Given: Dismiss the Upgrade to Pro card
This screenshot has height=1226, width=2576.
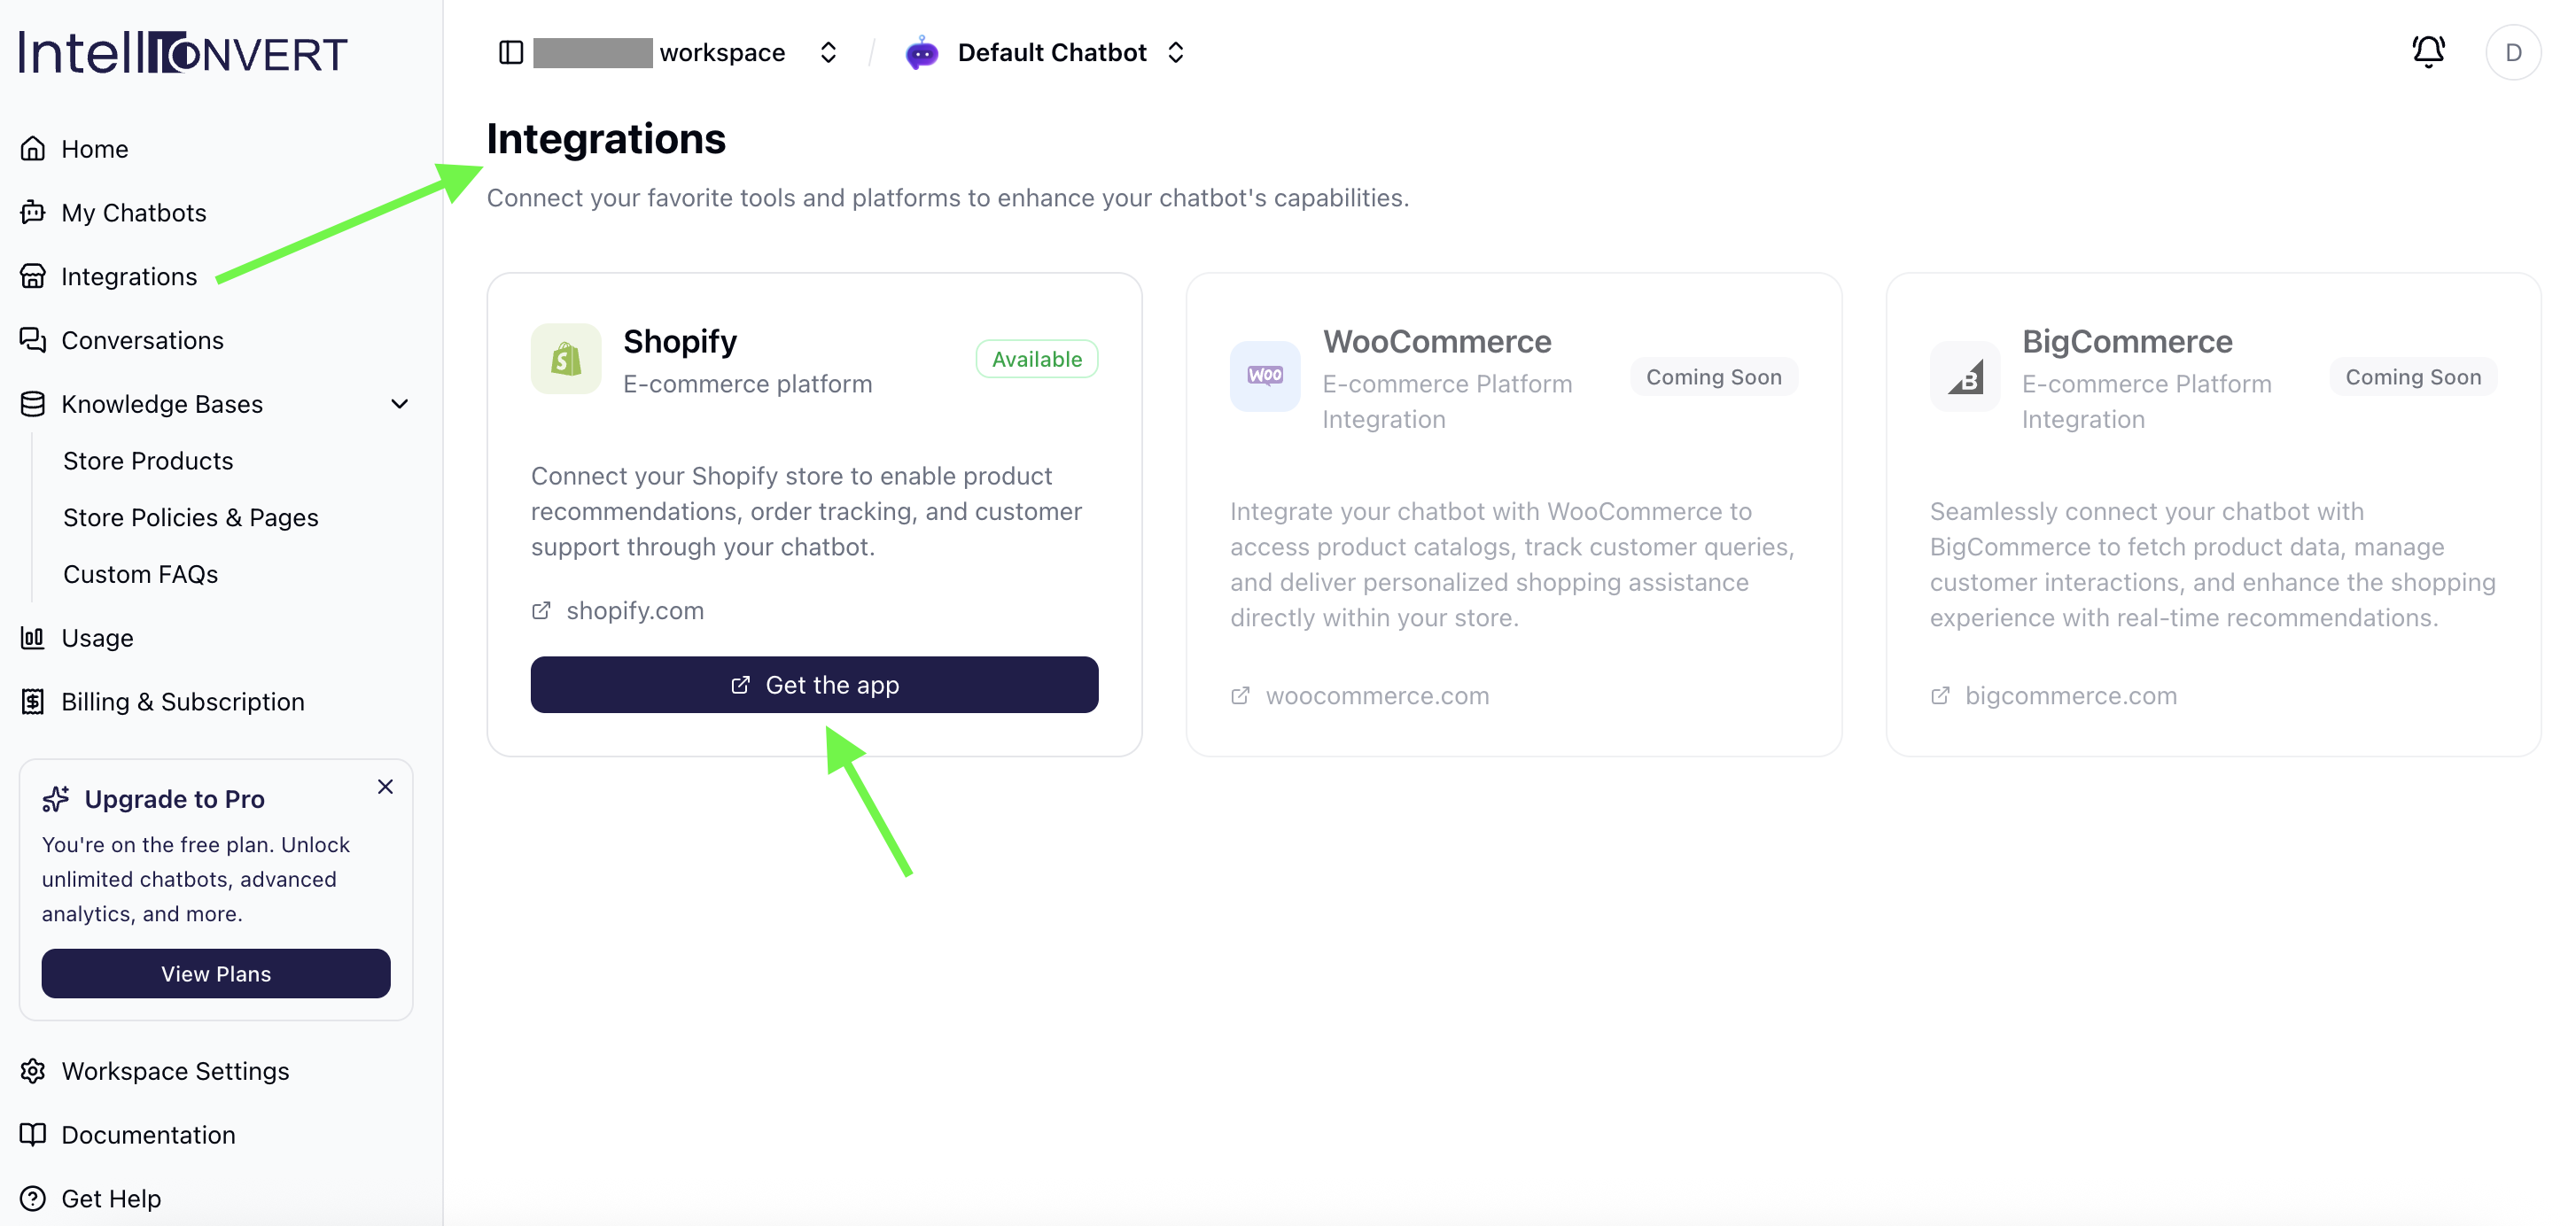Looking at the screenshot, I should pos(385,787).
